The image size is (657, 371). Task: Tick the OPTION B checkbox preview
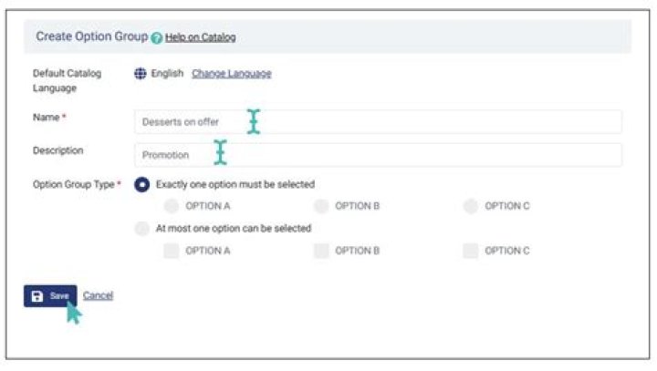[x=321, y=251]
